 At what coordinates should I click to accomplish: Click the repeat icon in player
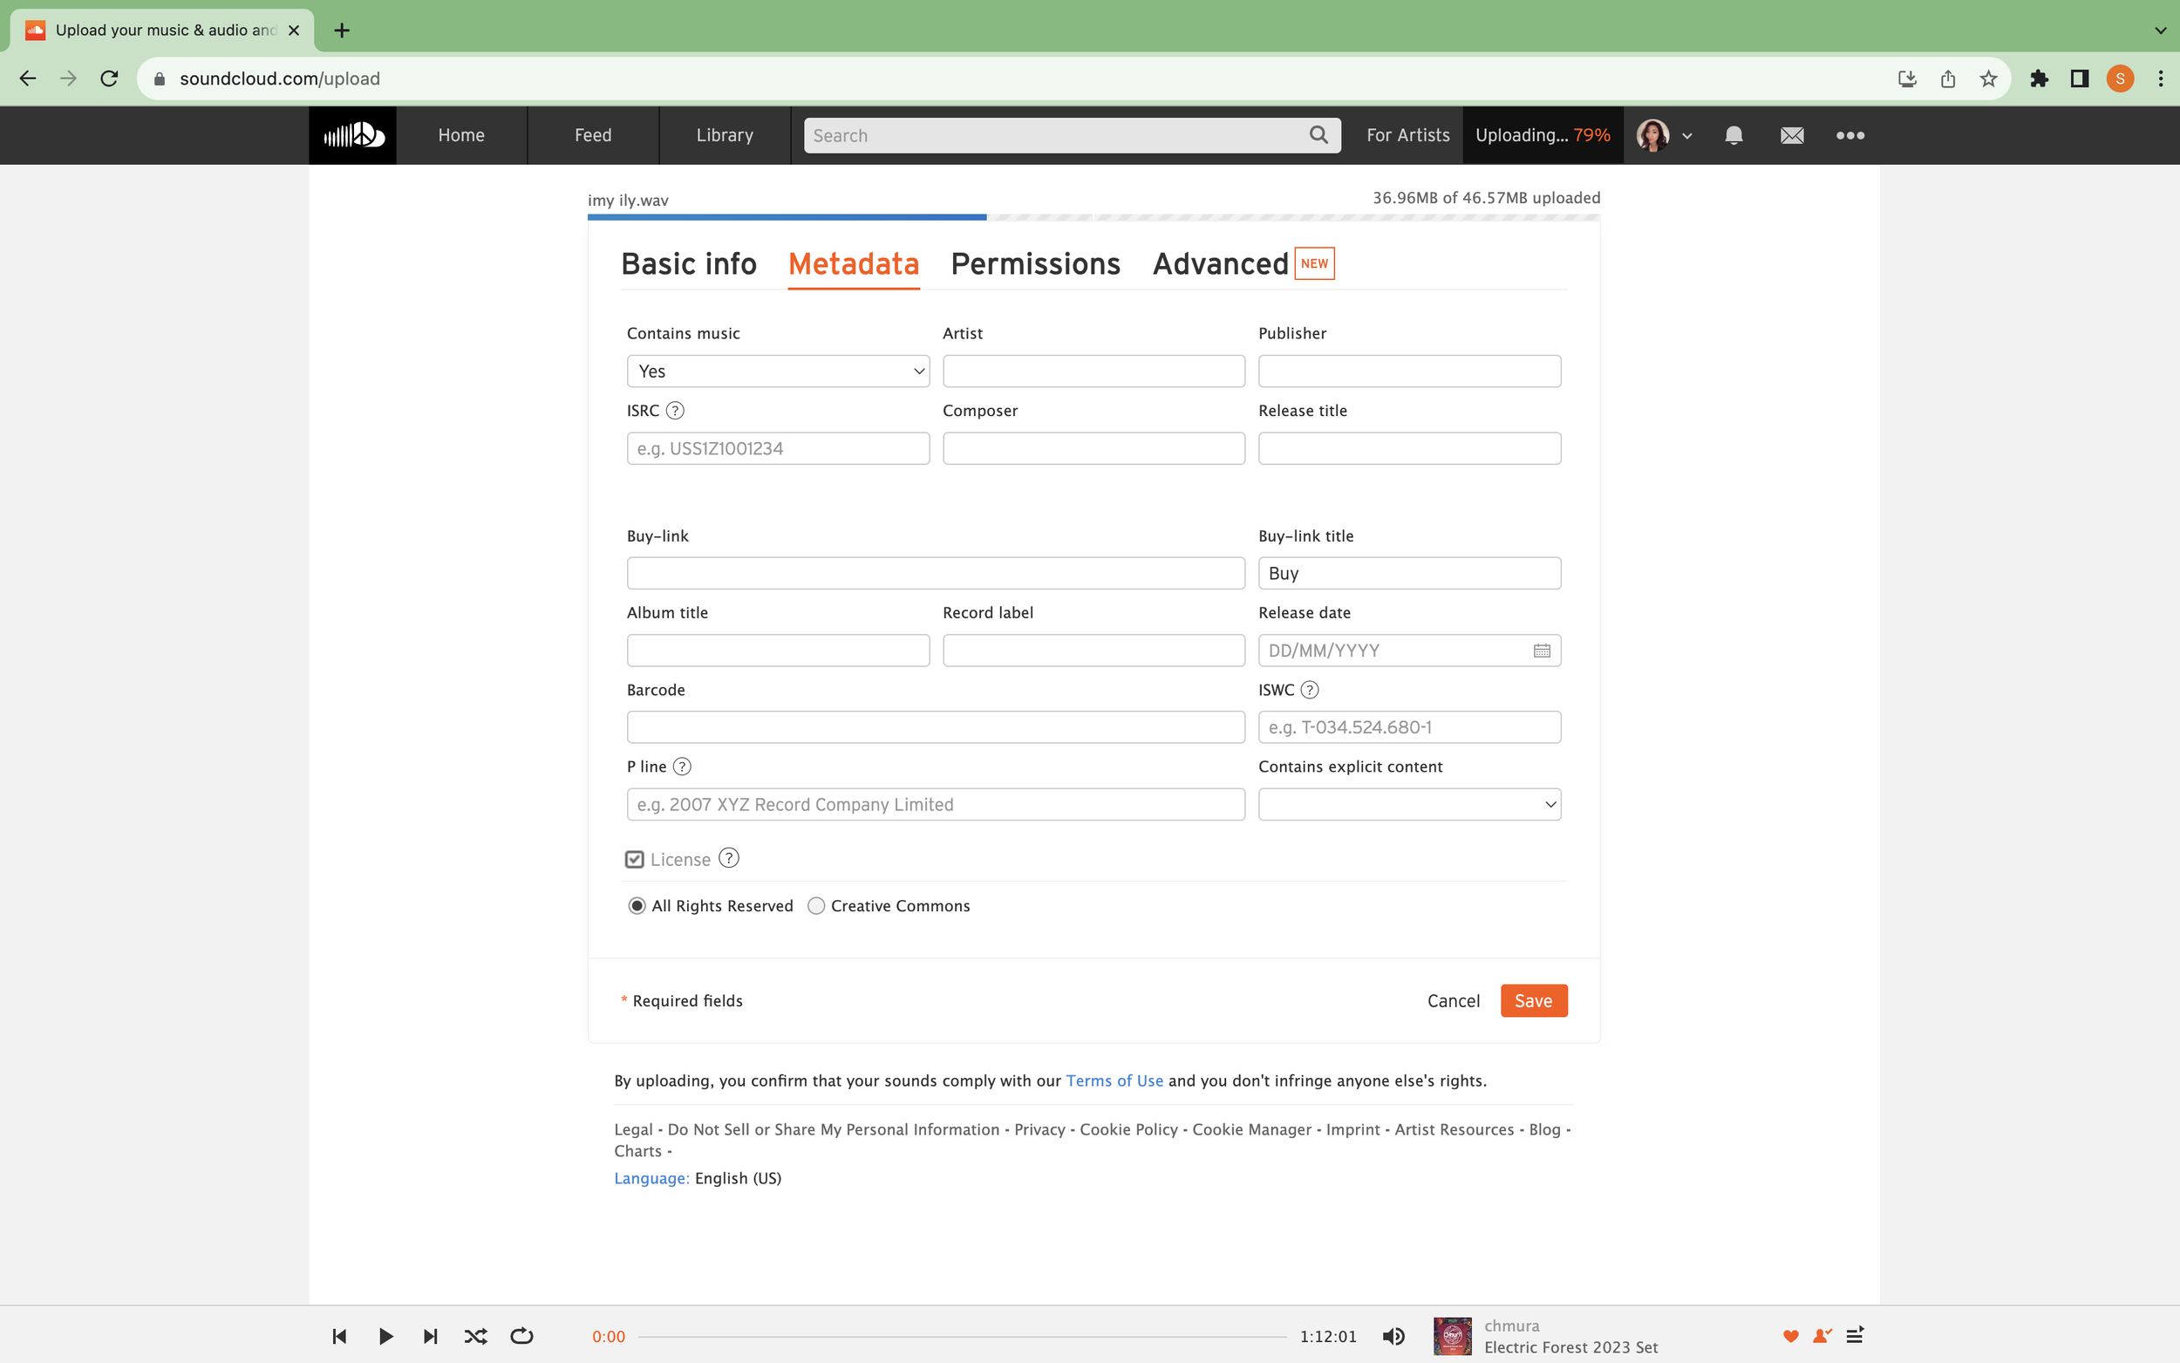coord(521,1336)
